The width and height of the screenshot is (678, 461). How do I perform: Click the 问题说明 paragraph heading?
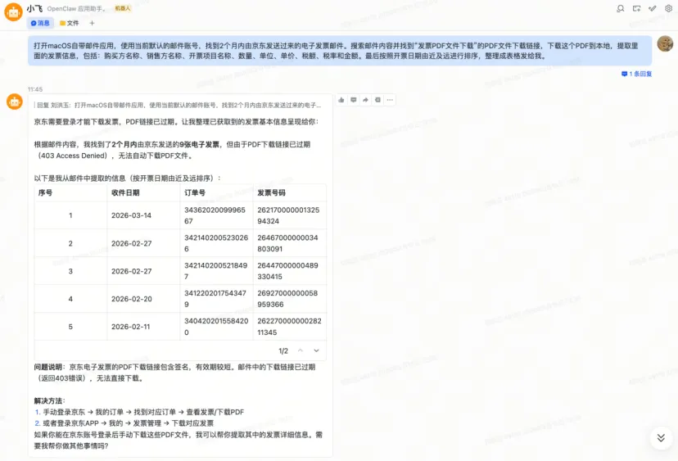pos(48,367)
